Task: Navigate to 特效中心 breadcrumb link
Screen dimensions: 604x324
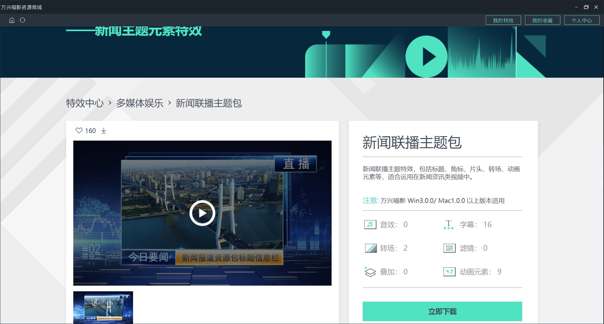Action: coord(85,103)
